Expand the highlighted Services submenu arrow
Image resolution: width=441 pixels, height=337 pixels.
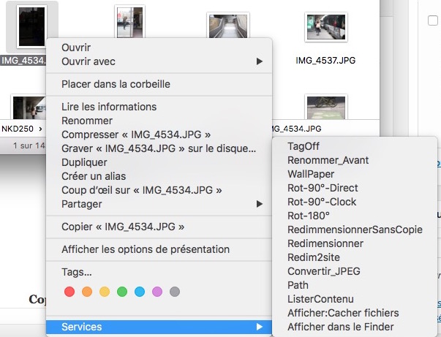click(259, 327)
